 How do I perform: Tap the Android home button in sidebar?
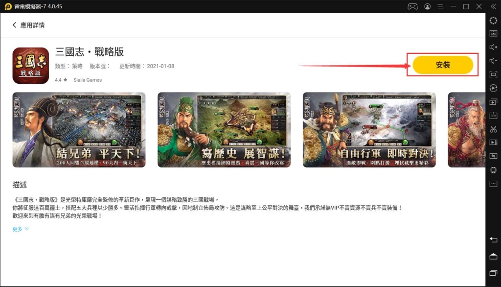pyautogui.click(x=493, y=256)
